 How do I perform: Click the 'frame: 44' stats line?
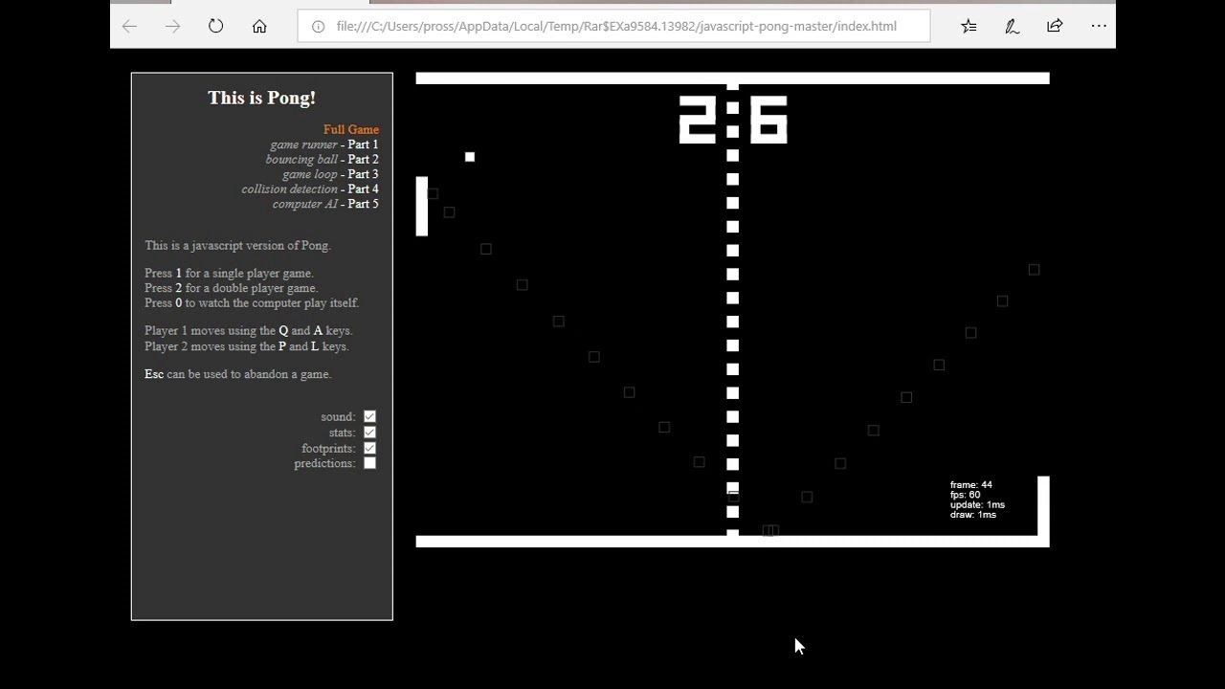coord(971,485)
